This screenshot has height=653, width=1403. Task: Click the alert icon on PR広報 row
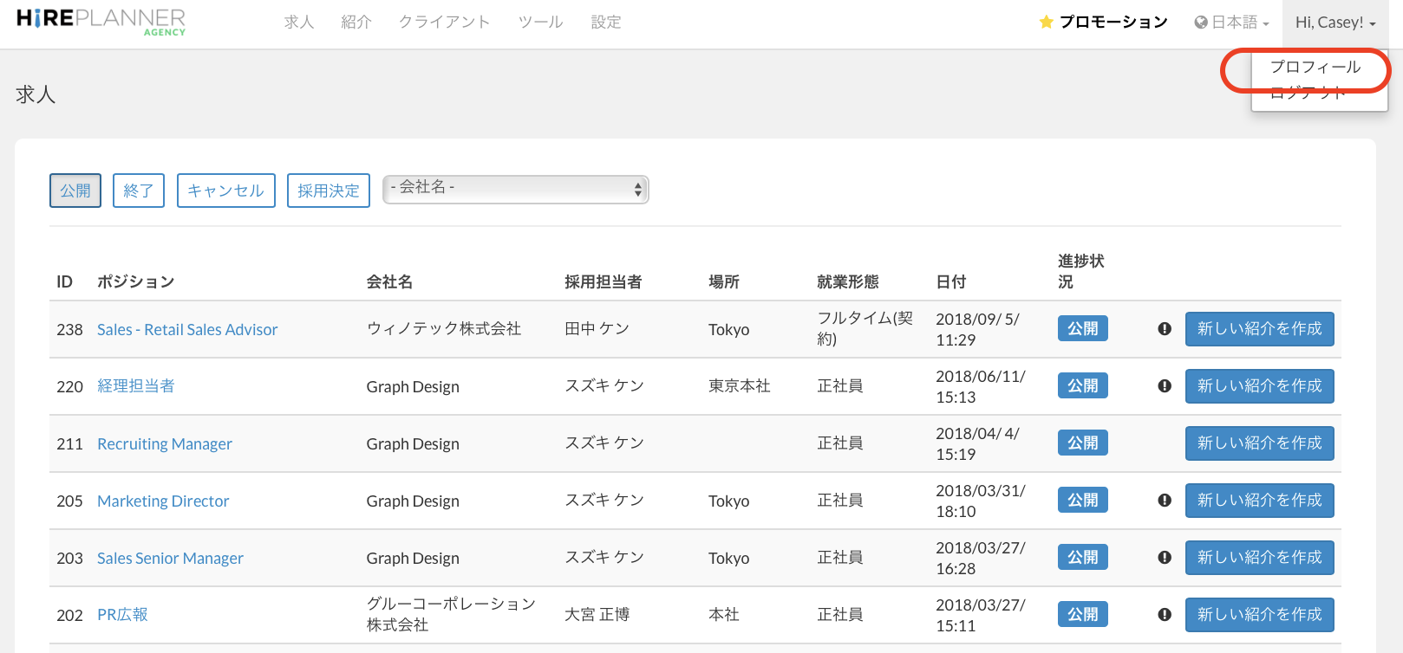click(x=1165, y=615)
